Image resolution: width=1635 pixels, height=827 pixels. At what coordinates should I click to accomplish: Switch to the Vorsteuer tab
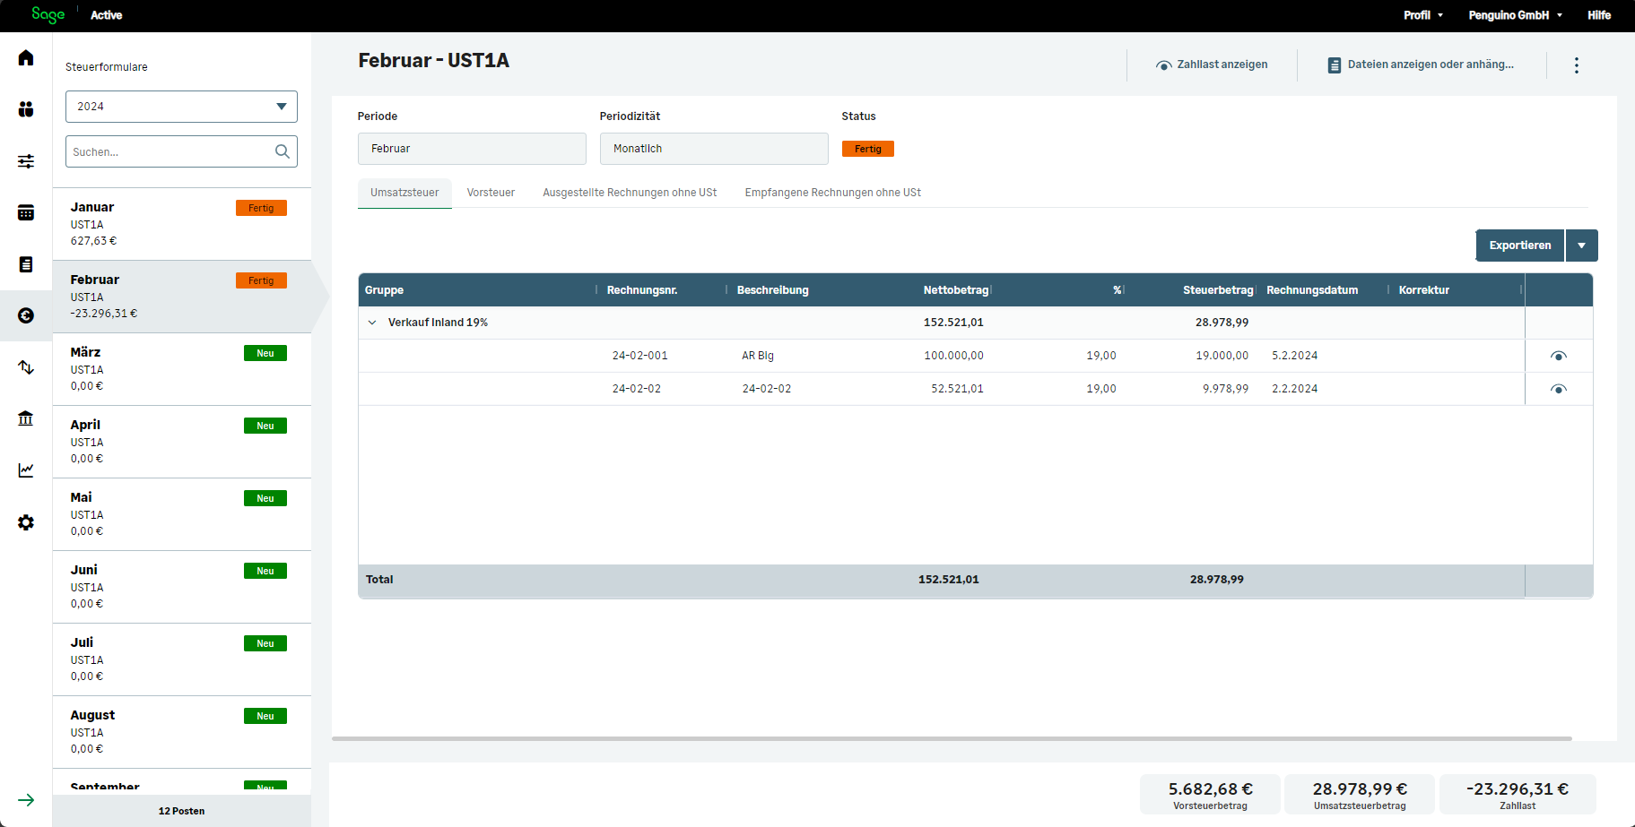click(491, 193)
